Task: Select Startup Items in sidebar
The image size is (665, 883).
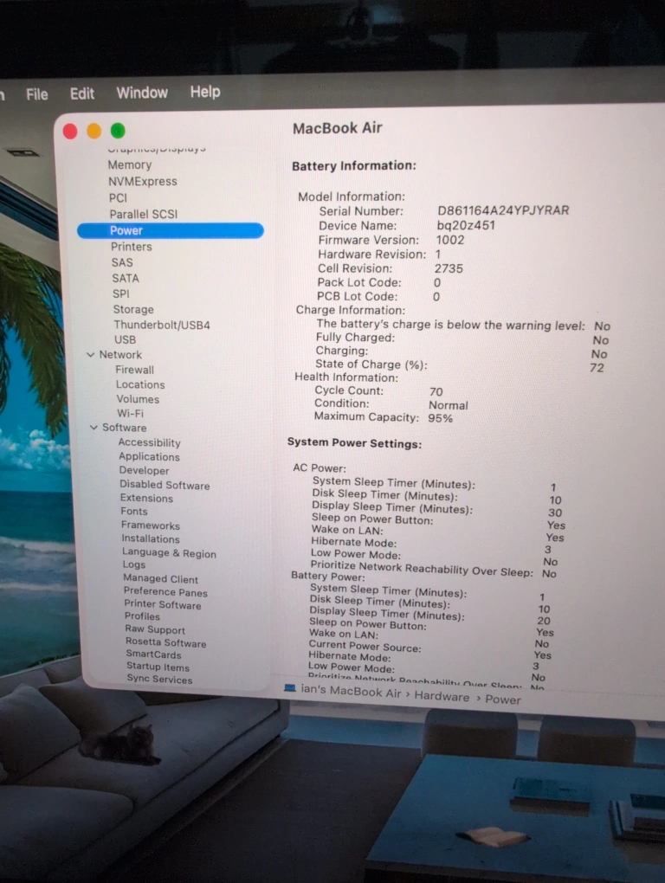Action: point(158,667)
